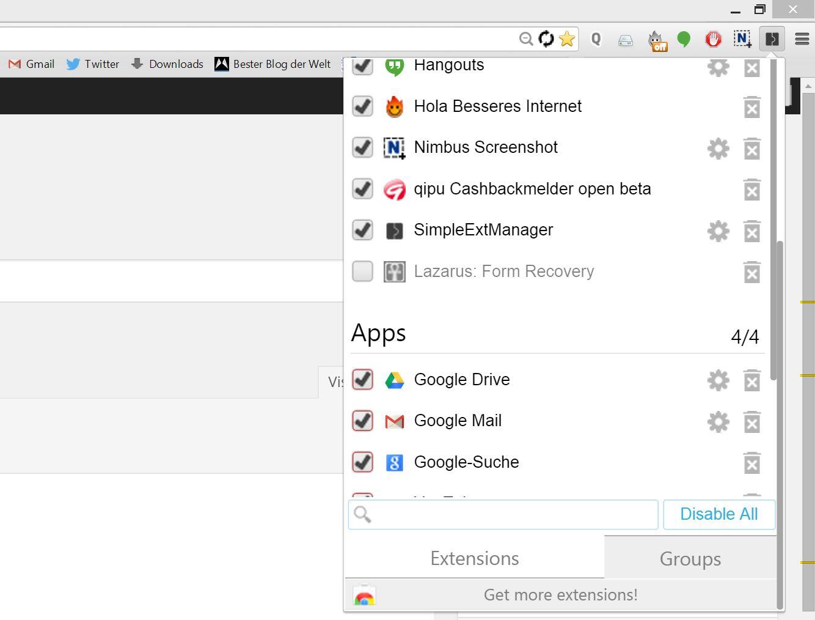The height and width of the screenshot is (620, 815).
Task: Uncheck the Hangouts extension checkbox
Action: 363,65
